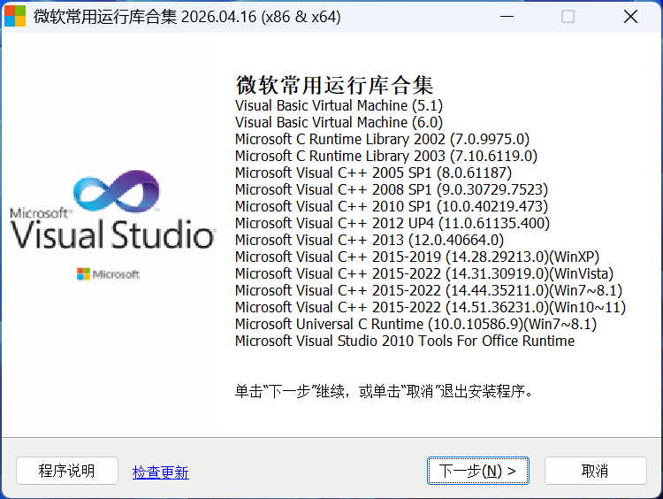Click Microsoft Universal C Runtime line

pyautogui.click(x=416, y=324)
